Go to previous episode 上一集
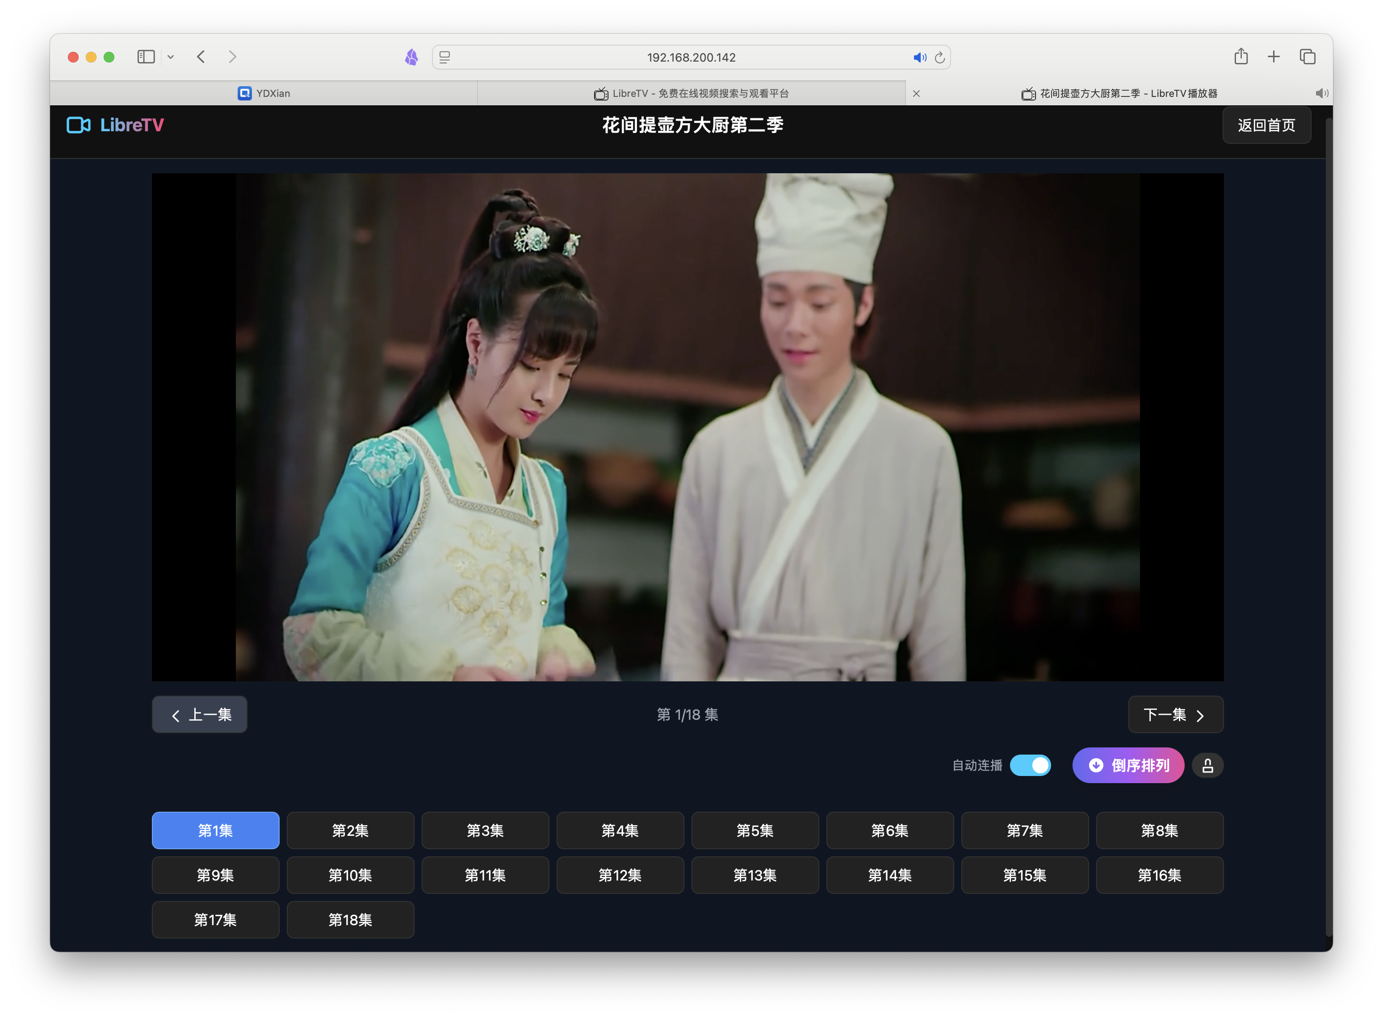Screen dimensions: 1383x1018 tap(199, 715)
